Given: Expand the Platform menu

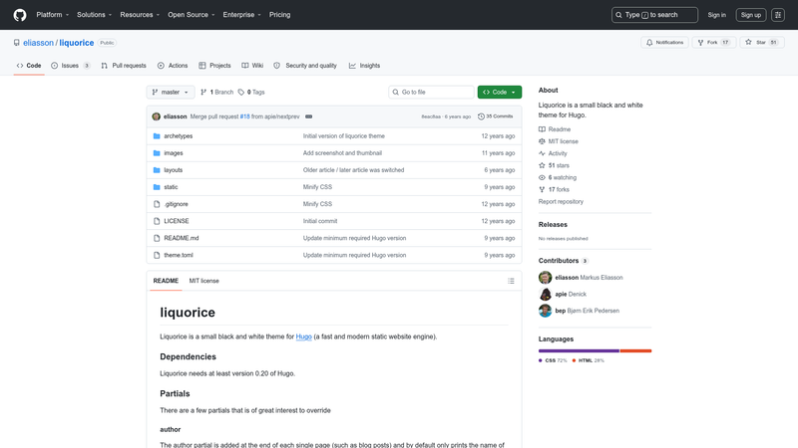Looking at the screenshot, I should [x=53, y=15].
